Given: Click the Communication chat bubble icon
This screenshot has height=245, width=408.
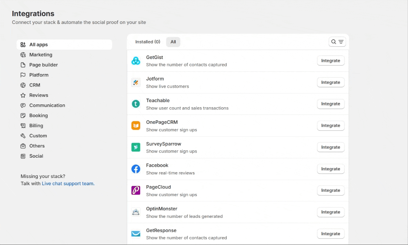Looking at the screenshot, I should (x=23, y=105).
